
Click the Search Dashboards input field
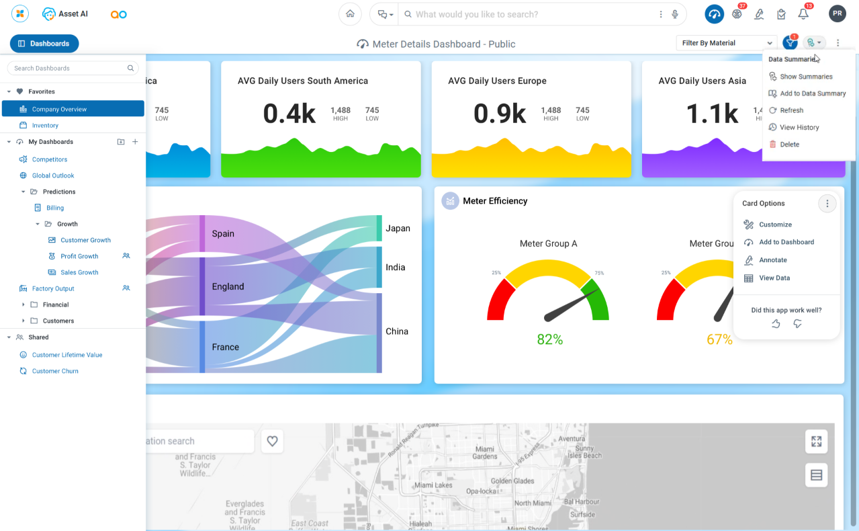tap(67, 68)
